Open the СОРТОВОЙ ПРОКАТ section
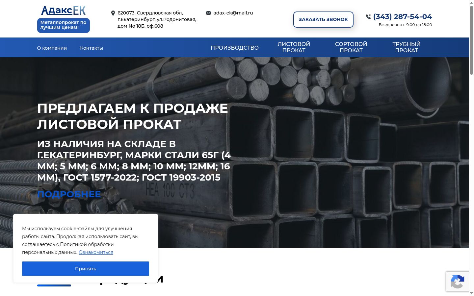 pyautogui.click(x=351, y=47)
